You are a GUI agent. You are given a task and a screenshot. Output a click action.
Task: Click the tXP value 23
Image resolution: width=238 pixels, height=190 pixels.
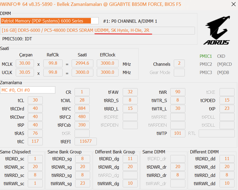coord(227,108)
